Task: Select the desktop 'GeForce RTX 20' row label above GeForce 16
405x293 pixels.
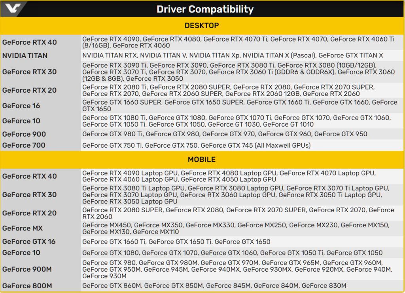Action: 30,90
